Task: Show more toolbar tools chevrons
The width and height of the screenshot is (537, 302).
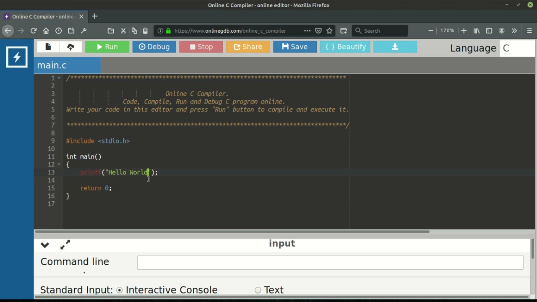Action: coord(514,31)
